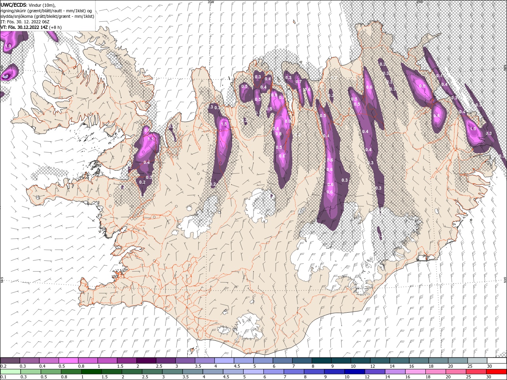Select the deep blue 10 swatch, lower legend row

pyautogui.click(x=354, y=372)
